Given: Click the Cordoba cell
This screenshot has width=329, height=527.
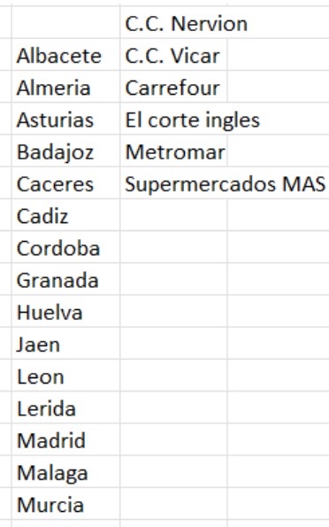Looking at the screenshot, I should point(65,247).
